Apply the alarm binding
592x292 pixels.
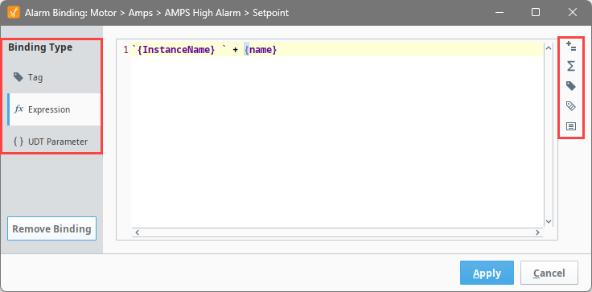point(487,273)
